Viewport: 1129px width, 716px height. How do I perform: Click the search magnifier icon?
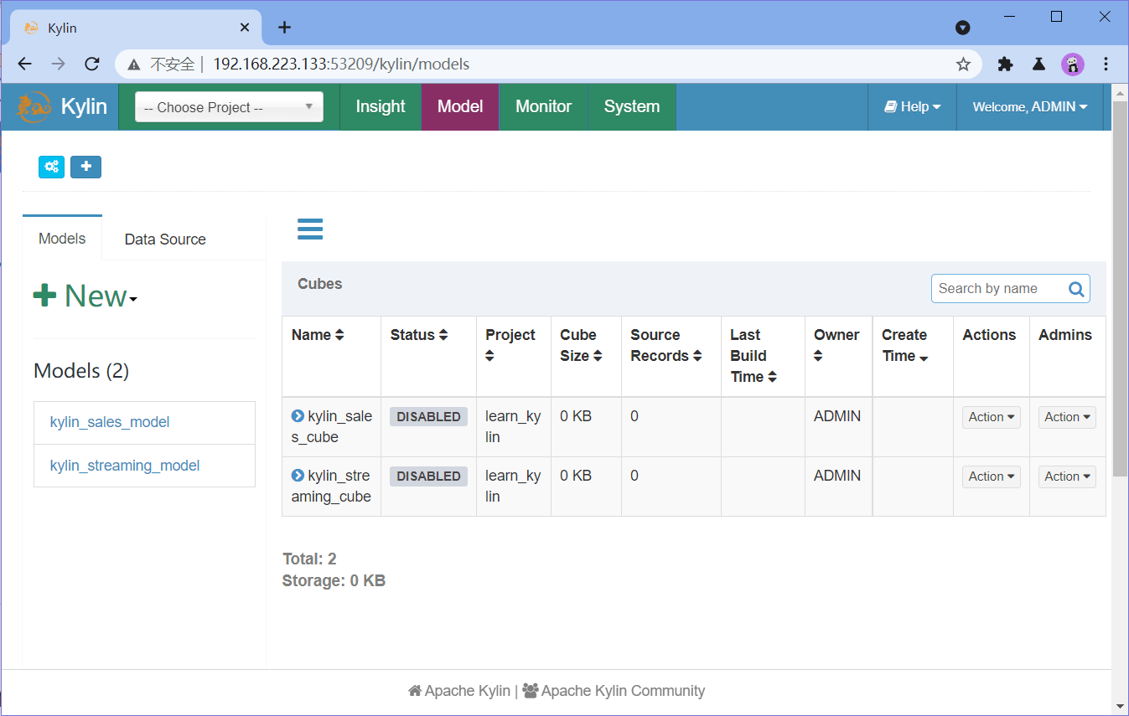[1077, 289]
